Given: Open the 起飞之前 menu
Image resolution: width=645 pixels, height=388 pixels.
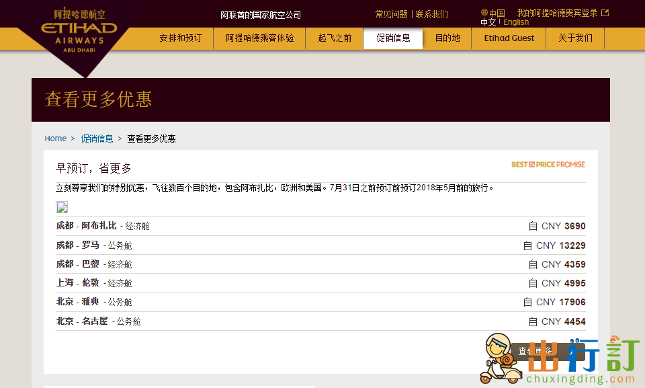Looking at the screenshot, I should [335, 38].
